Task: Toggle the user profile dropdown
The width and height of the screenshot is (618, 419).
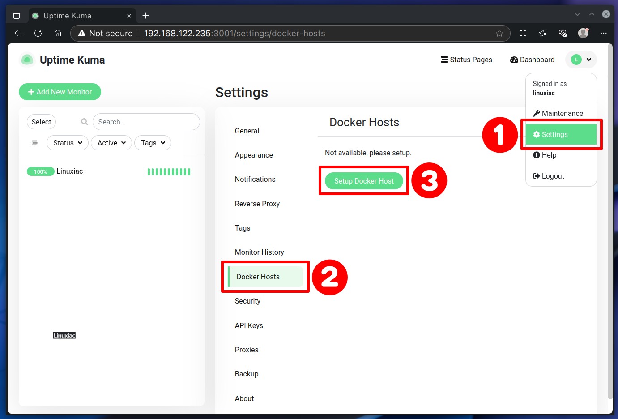Action: pos(581,60)
